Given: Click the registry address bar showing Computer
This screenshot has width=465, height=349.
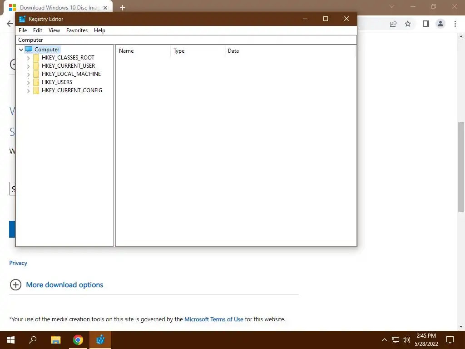Looking at the screenshot, I should 186,40.
